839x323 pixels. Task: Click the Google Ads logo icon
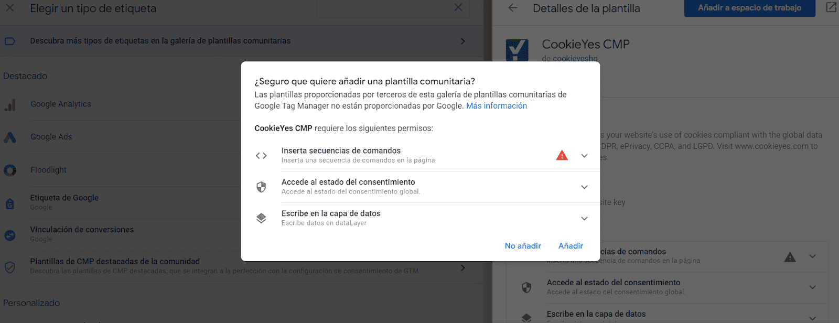10,137
